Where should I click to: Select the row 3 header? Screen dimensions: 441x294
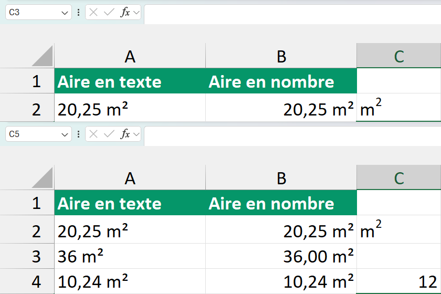tap(27, 256)
